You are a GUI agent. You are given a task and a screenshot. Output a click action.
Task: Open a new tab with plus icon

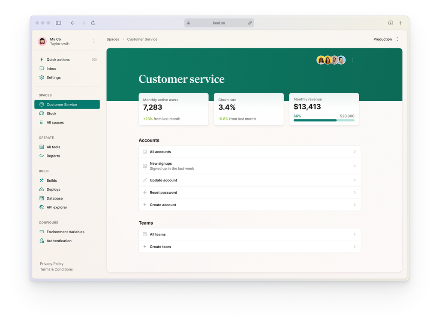click(401, 23)
